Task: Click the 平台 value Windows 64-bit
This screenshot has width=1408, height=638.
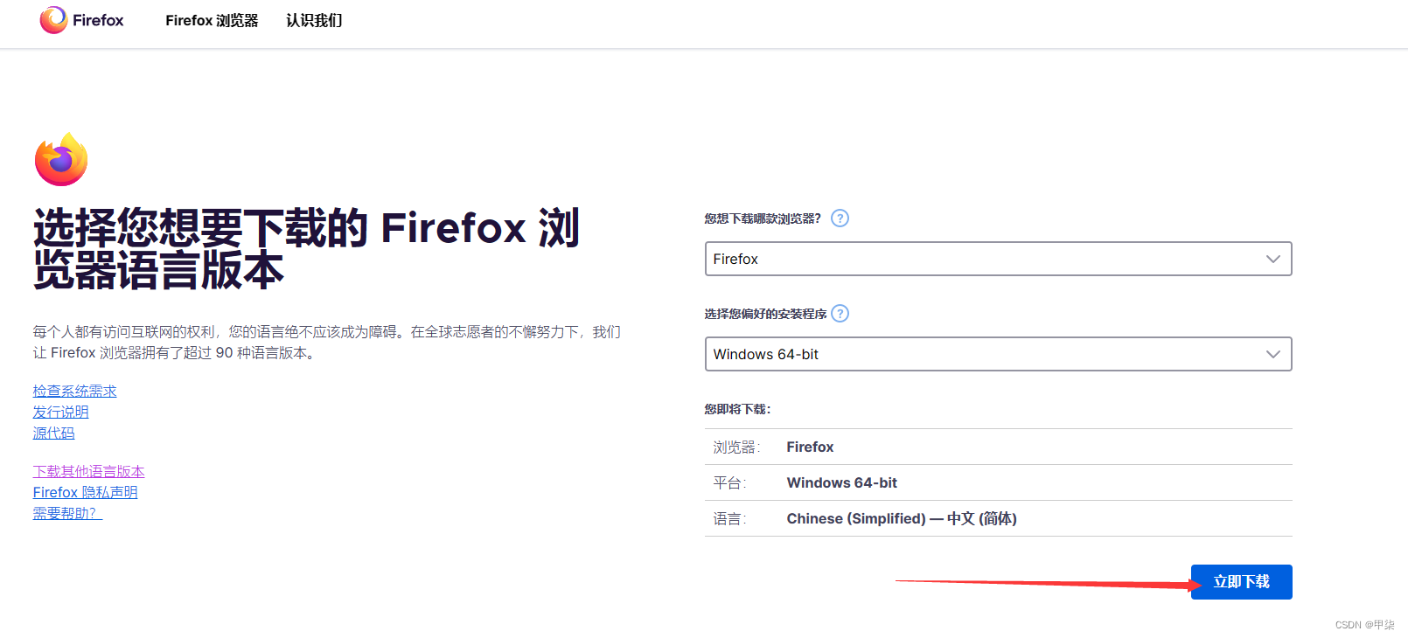Action: (x=841, y=482)
